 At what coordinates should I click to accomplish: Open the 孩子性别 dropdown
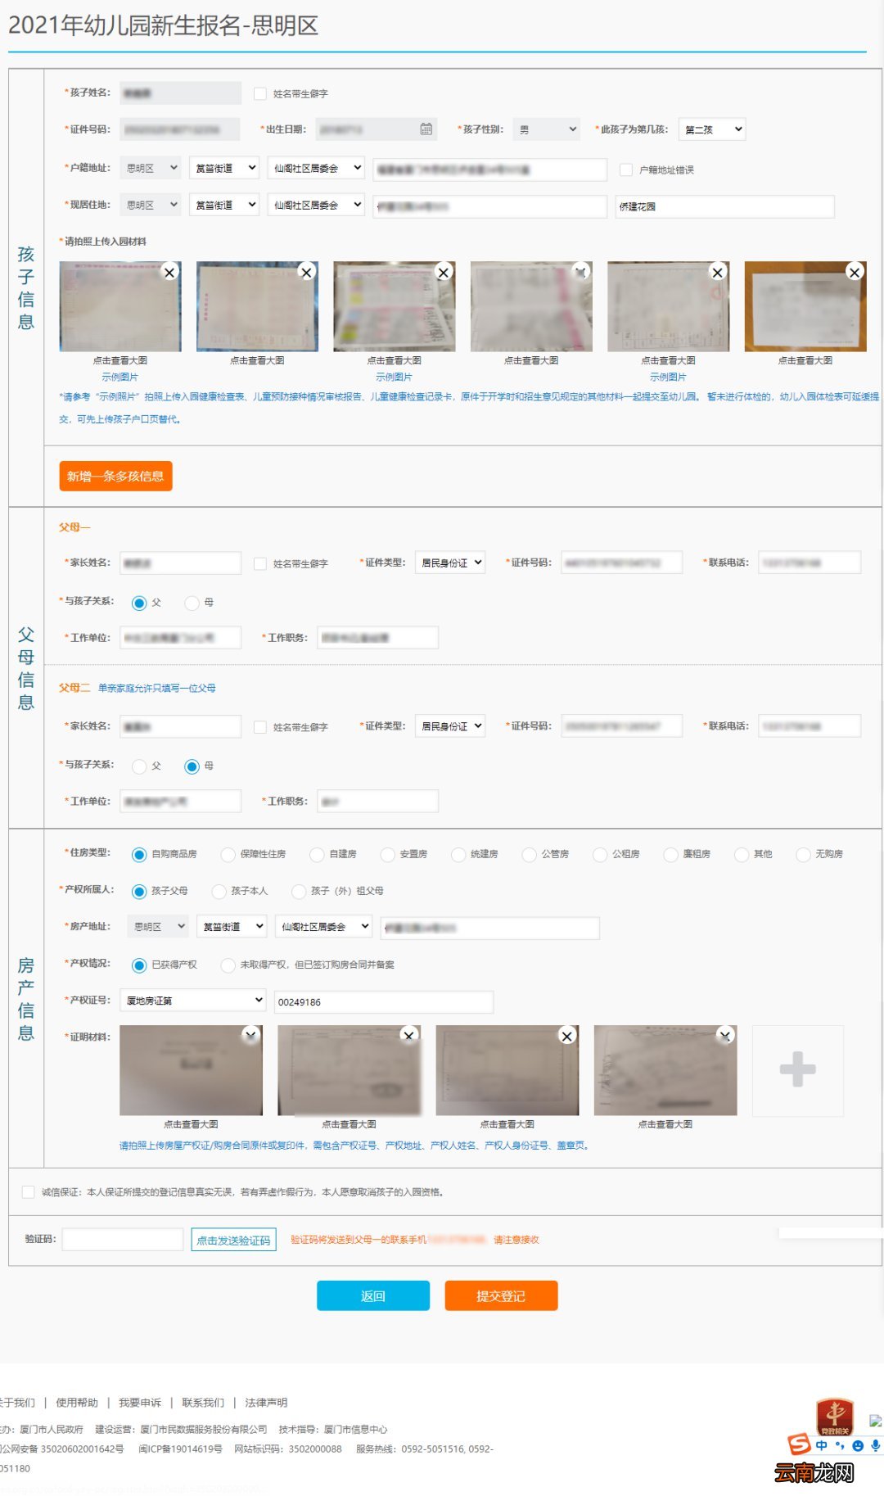pos(547,129)
